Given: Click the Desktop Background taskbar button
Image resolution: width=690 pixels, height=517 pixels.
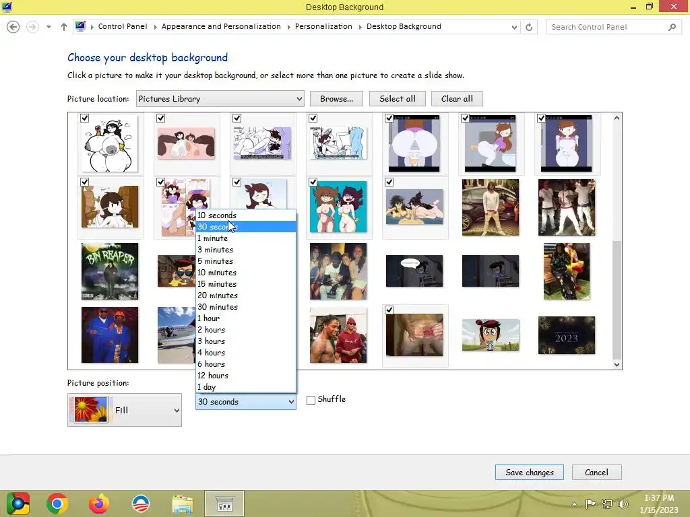Looking at the screenshot, I should click(224, 504).
